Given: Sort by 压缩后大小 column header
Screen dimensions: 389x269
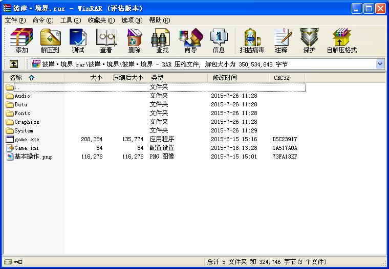Looking at the screenshot, I should [126, 78].
